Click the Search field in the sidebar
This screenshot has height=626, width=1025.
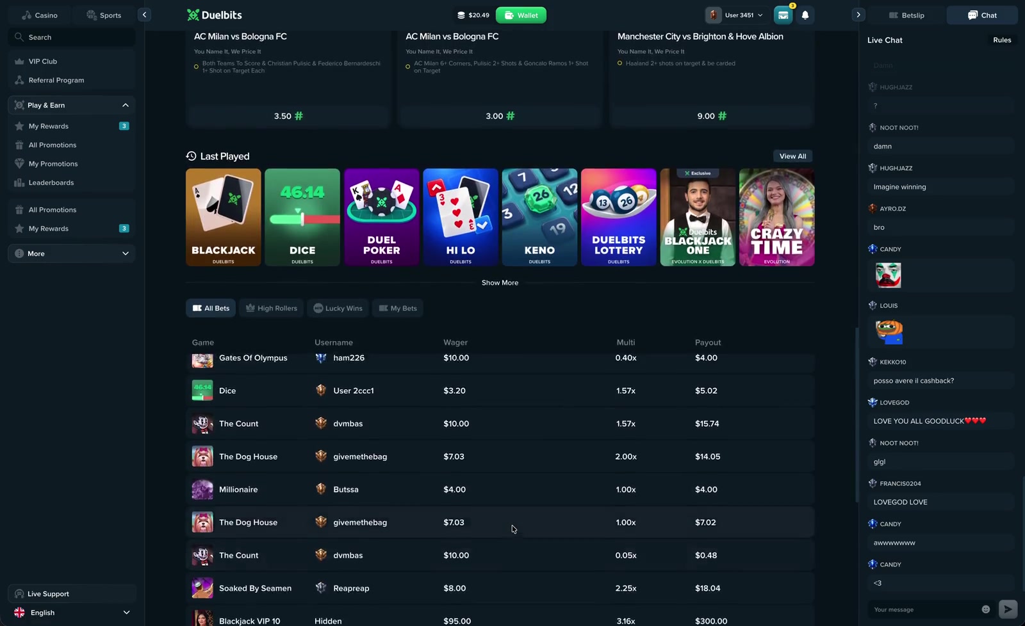click(71, 37)
